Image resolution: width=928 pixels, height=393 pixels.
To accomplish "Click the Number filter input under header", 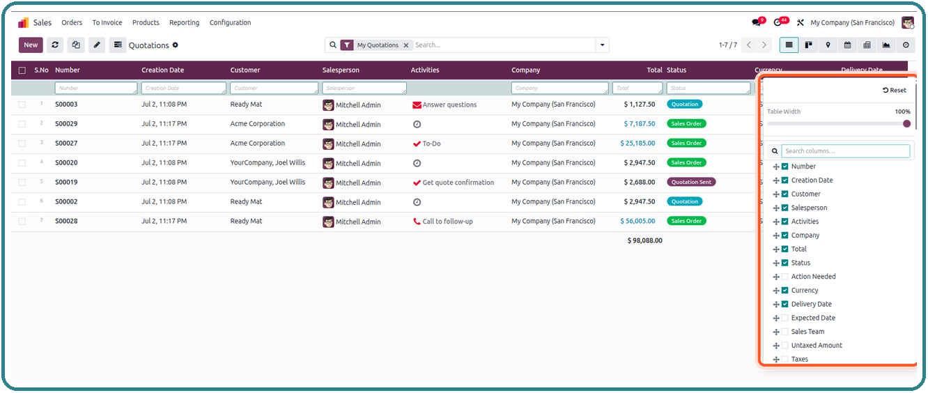I will pyautogui.click(x=96, y=88).
